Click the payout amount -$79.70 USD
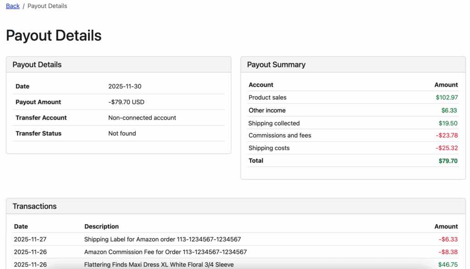This screenshot has height=269, width=470. (126, 102)
